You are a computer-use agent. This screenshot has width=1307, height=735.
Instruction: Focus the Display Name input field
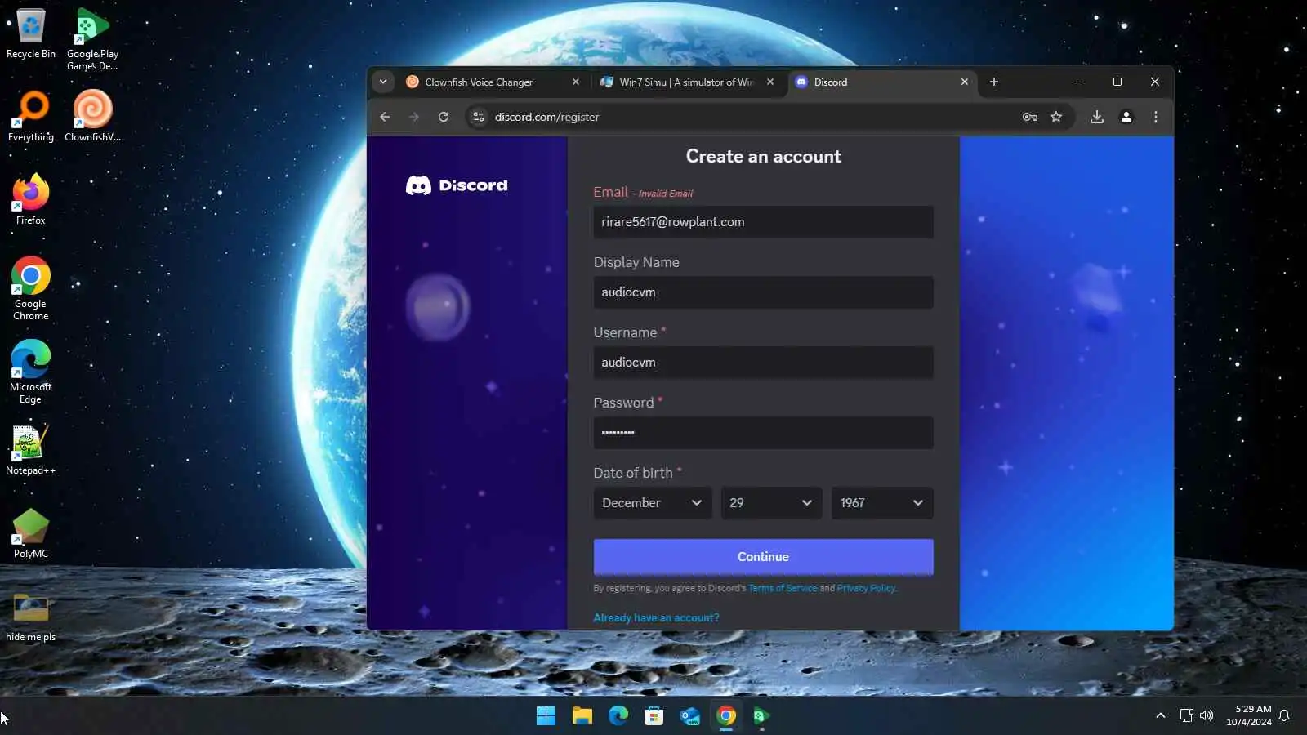point(763,292)
